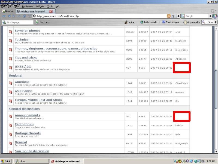Click the scrollbar up arrow
Screen dimensions: 218x164
click(x=216, y=28)
